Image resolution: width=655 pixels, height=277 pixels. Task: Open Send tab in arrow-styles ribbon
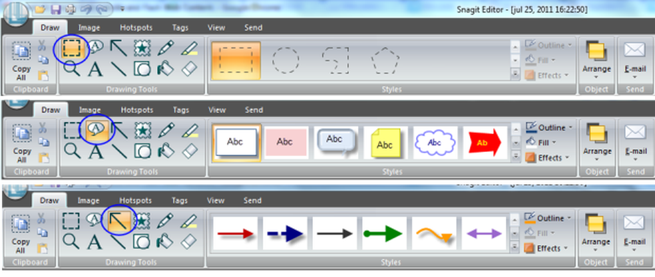tap(252, 201)
